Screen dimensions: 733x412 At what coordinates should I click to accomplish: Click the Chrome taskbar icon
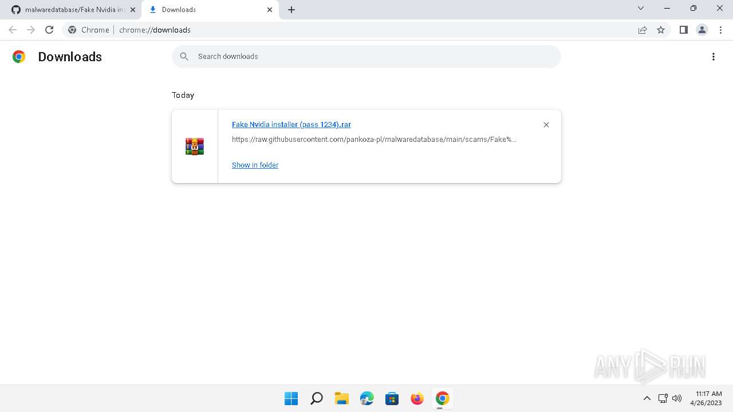pos(443,398)
